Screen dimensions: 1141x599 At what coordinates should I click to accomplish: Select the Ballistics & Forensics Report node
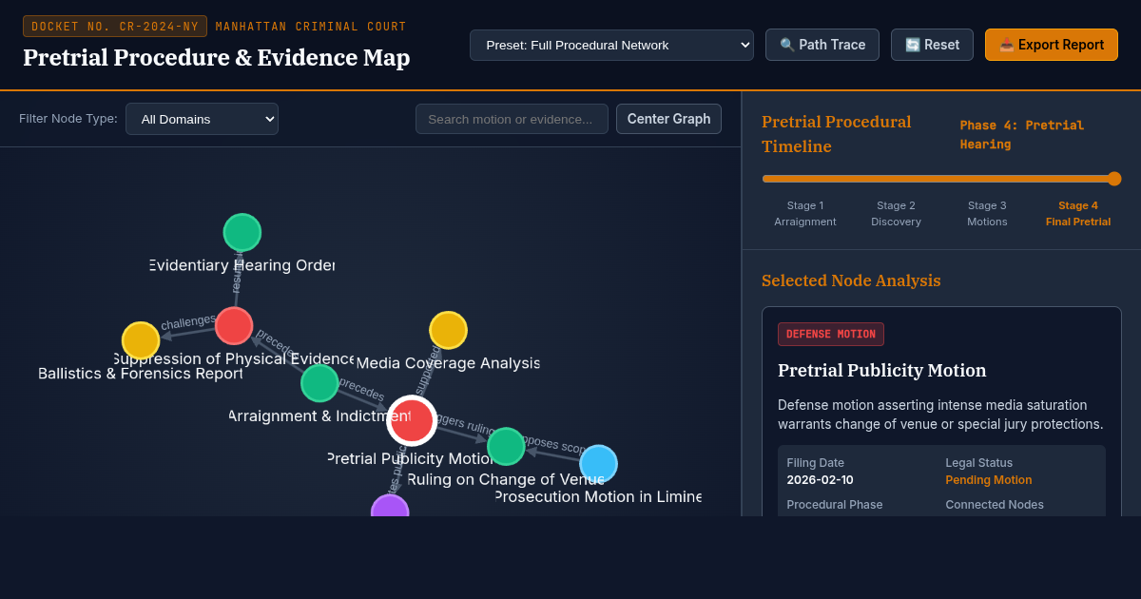pos(141,340)
